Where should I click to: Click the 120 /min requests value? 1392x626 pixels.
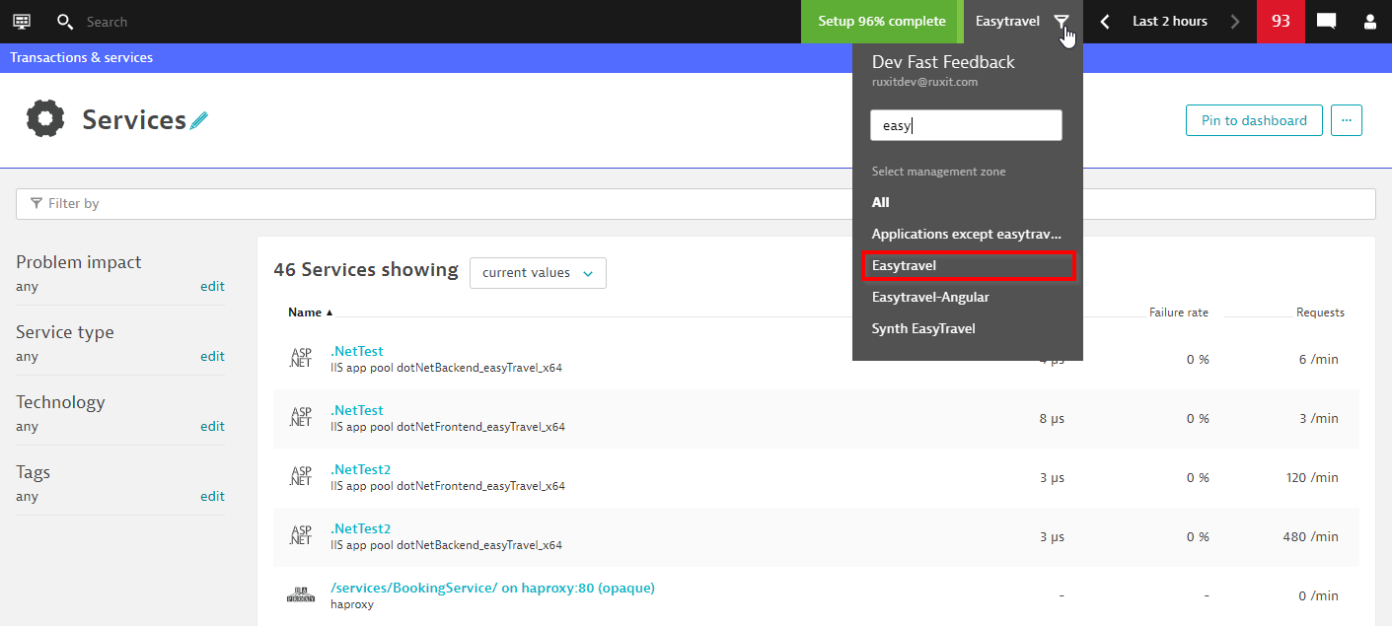coord(1310,478)
